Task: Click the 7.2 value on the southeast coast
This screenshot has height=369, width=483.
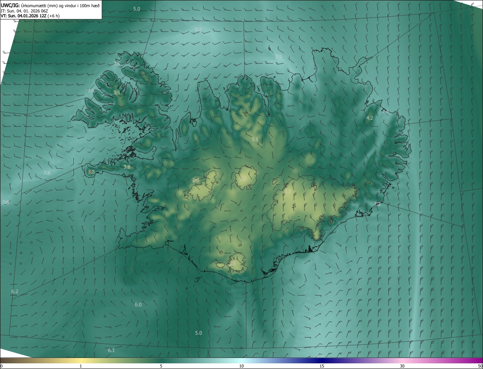Action: 377,204
